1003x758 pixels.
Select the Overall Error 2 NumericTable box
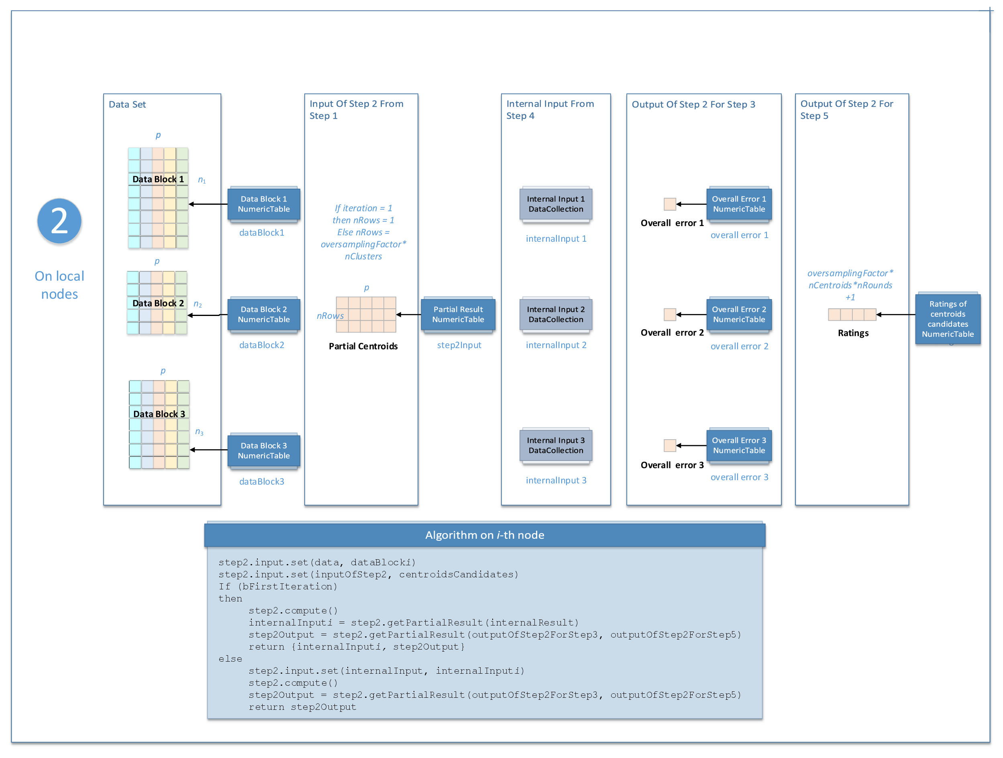pos(739,314)
